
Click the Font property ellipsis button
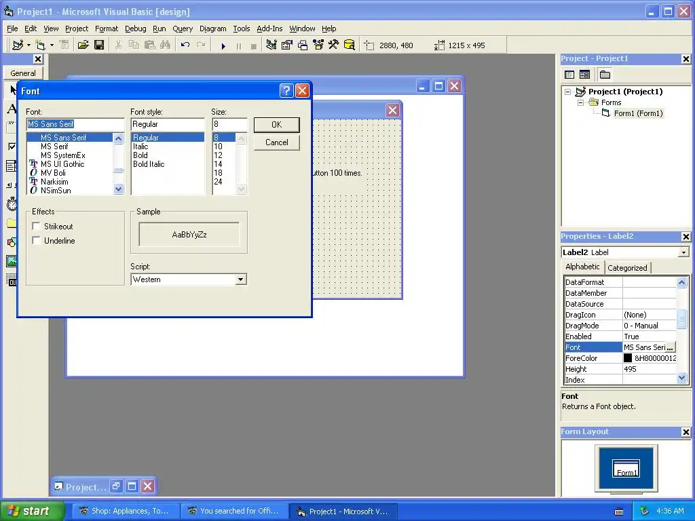(670, 347)
